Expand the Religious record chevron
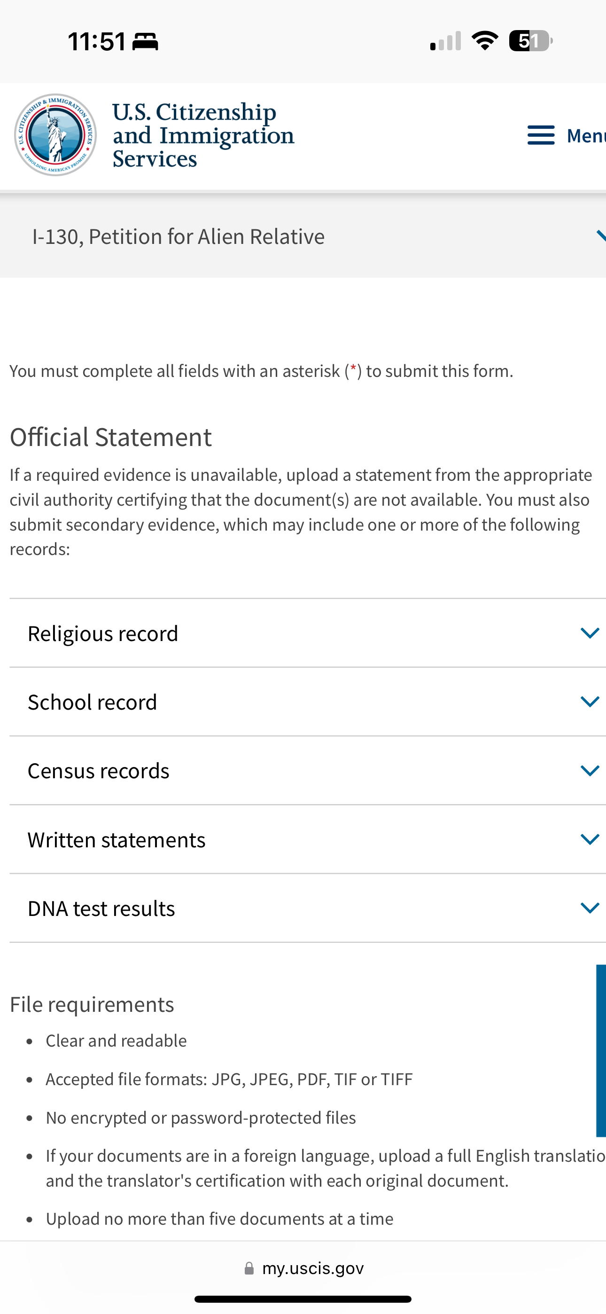The width and height of the screenshot is (606, 1314). click(x=590, y=633)
